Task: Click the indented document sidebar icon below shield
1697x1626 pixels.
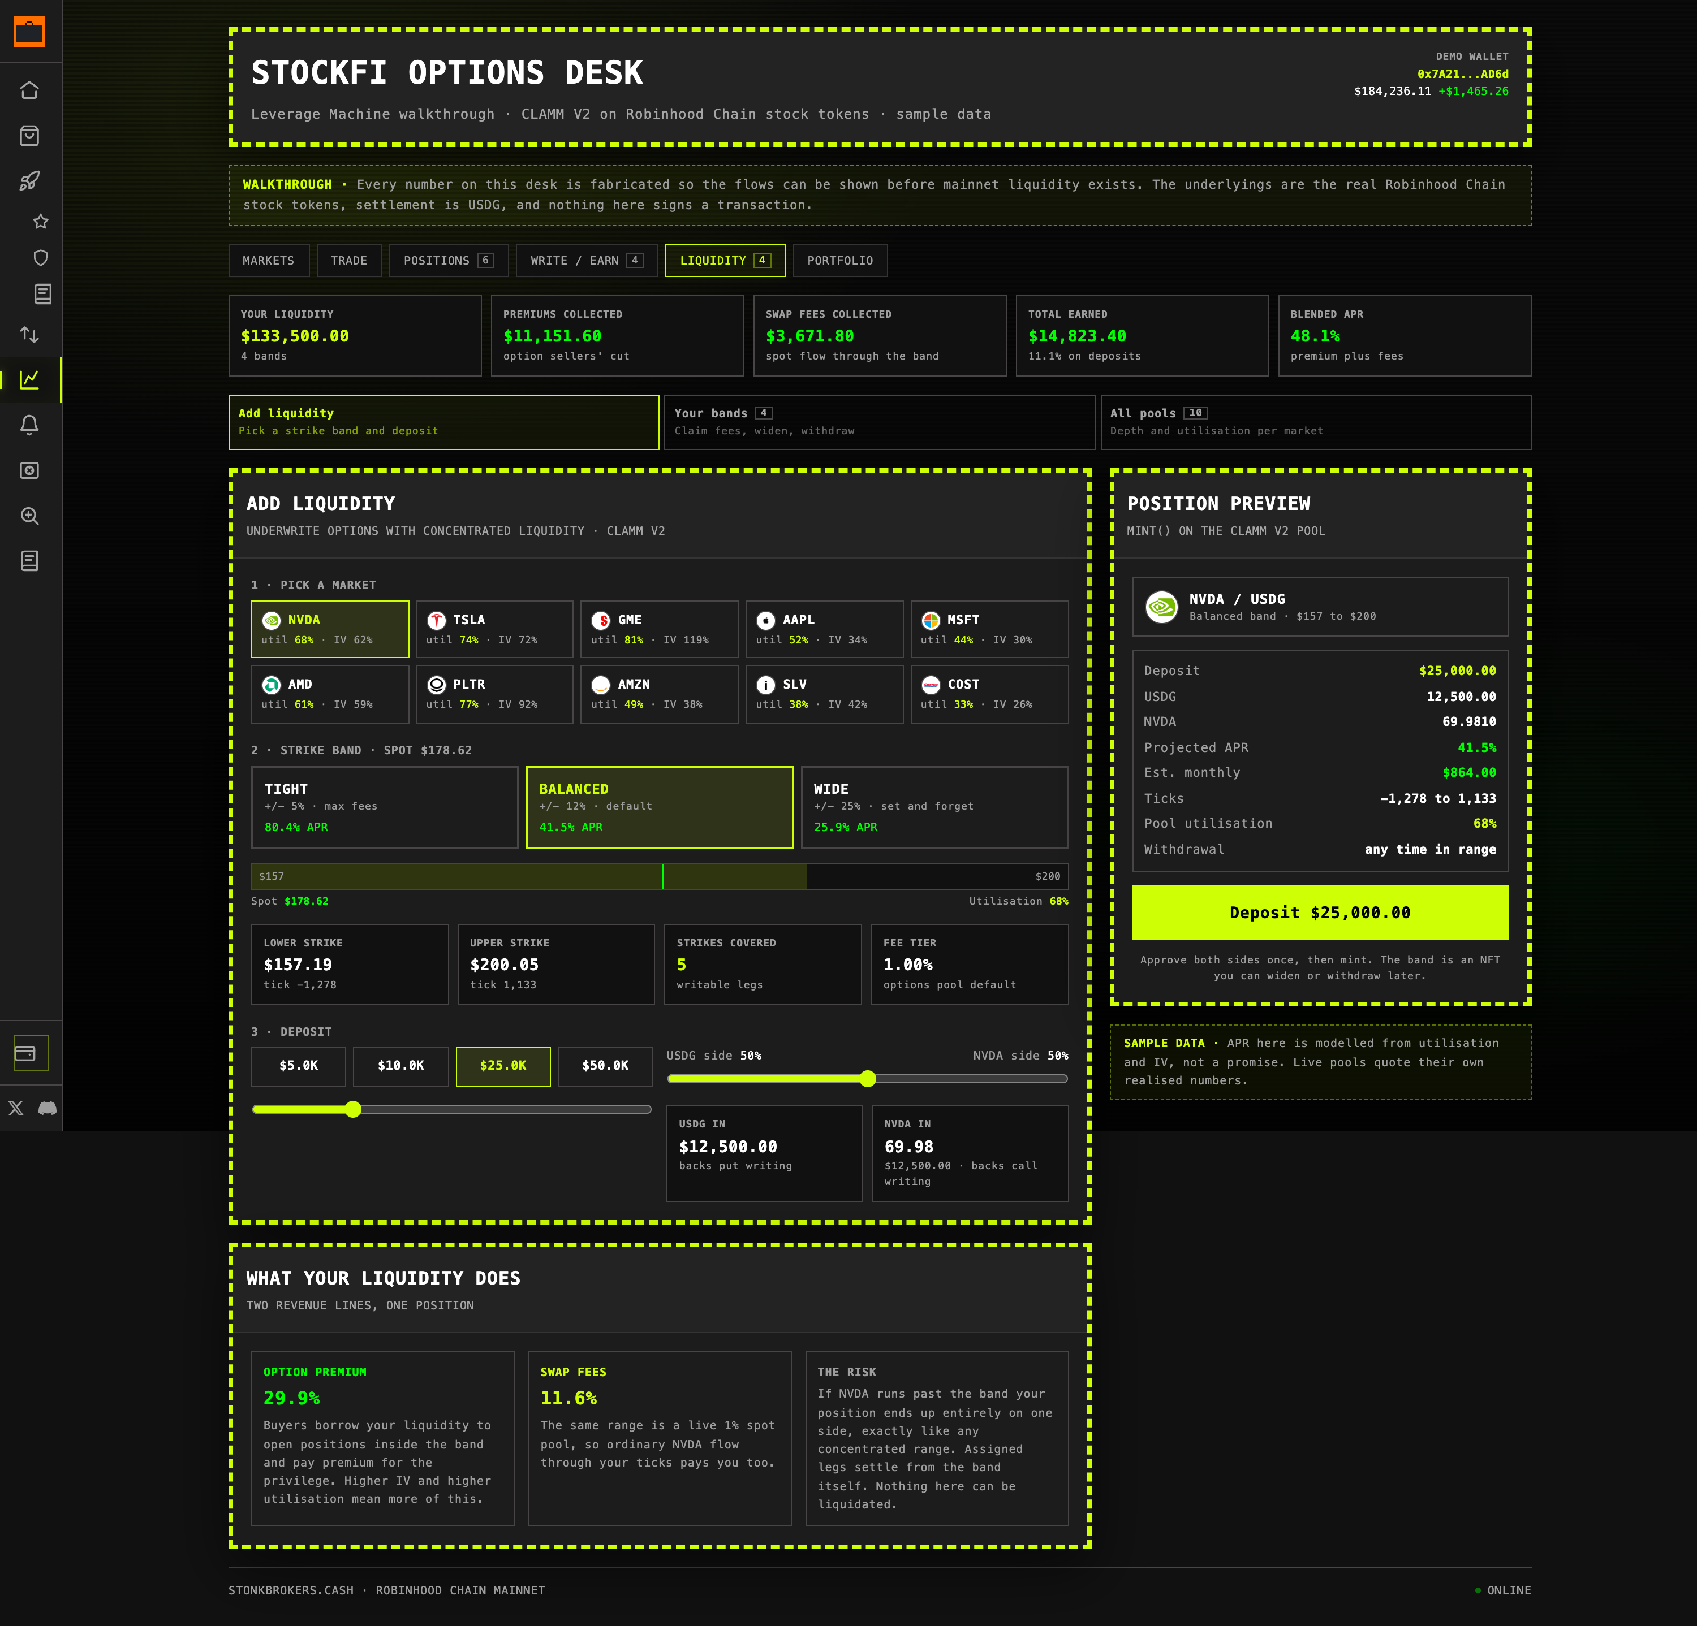Action: coord(42,294)
